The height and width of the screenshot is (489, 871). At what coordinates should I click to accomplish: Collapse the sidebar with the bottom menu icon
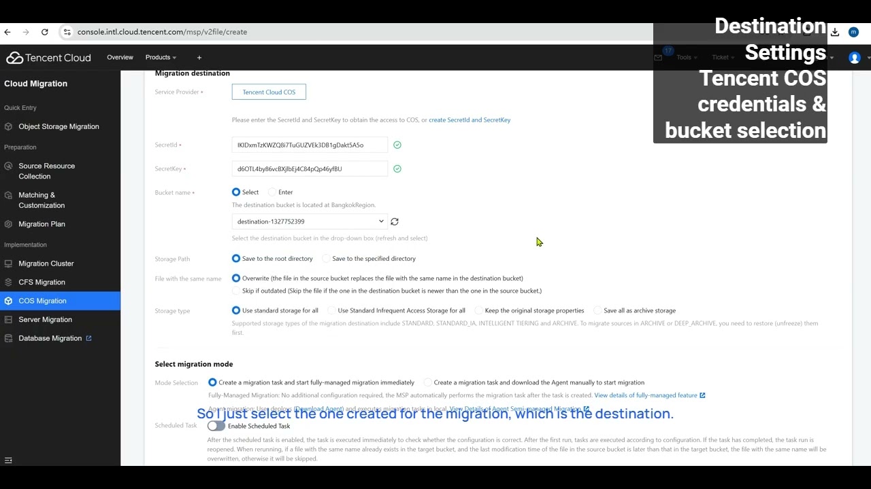click(8, 460)
